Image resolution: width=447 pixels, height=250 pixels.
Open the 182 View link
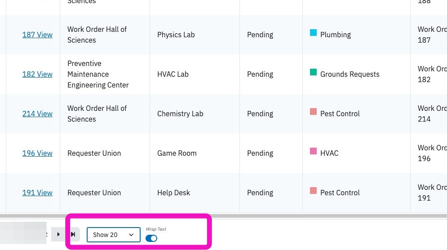coord(37,74)
